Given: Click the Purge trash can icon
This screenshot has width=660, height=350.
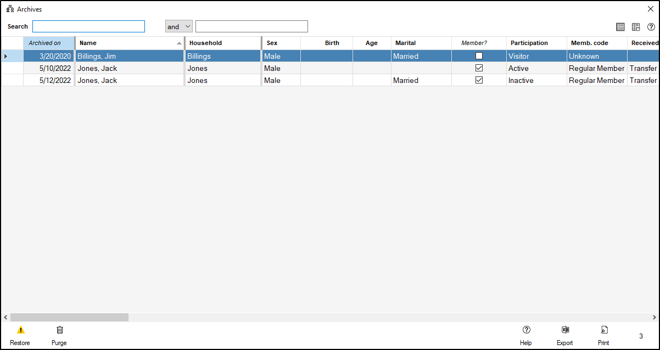Looking at the screenshot, I should [x=60, y=330].
